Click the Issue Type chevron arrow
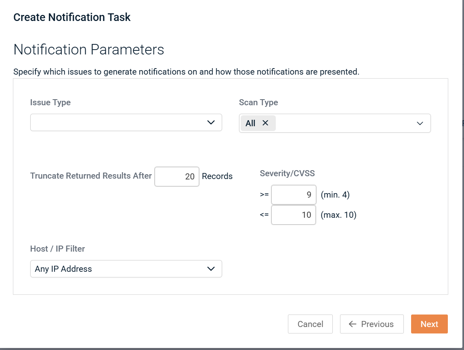Screen dimensions: 464x350 (x=211, y=123)
